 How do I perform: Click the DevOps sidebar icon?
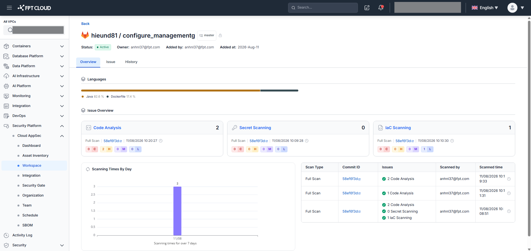(6, 116)
